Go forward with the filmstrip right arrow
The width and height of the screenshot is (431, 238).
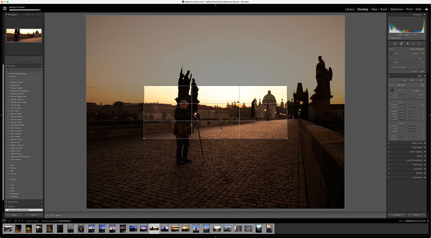(22, 221)
